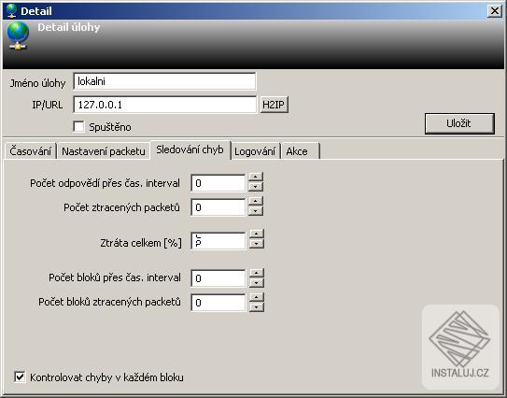Increase Ztráta celkem percentage
This screenshot has height=398, width=507.
[x=257, y=234]
